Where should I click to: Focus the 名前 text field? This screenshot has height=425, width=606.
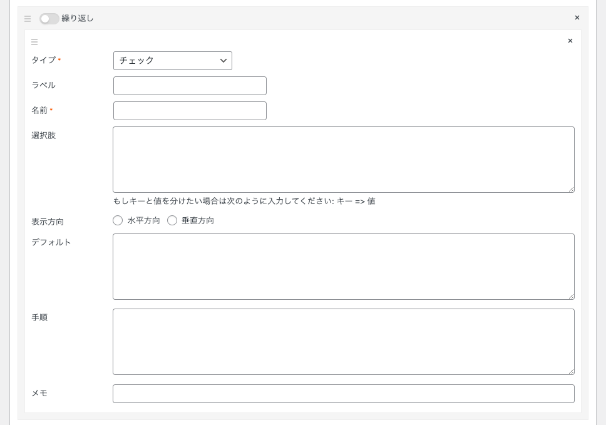point(190,111)
